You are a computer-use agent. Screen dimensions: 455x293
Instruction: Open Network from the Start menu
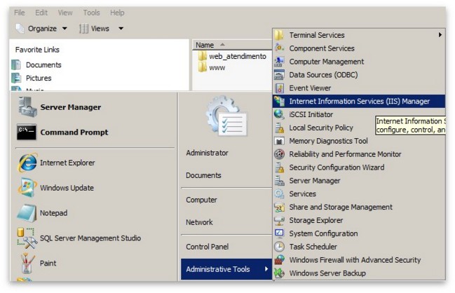(x=199, y=222)
